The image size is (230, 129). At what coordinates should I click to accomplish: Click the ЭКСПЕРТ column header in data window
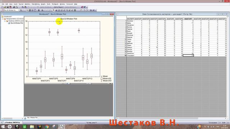(x=130, y=19)
